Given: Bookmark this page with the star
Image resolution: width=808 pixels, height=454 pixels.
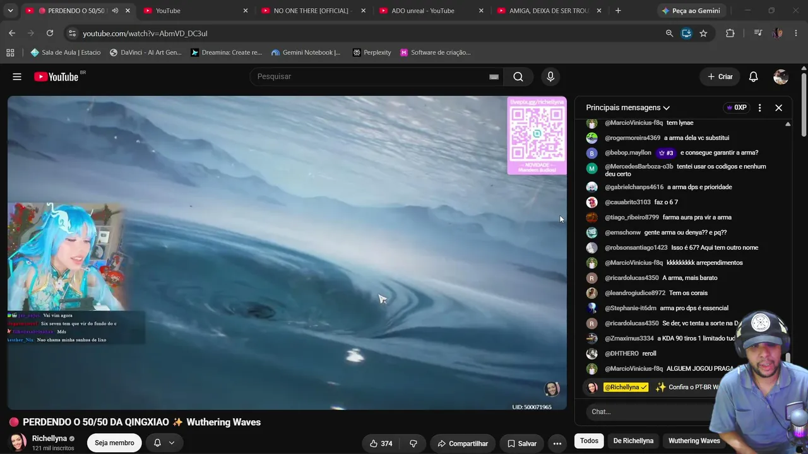Looking at the screenshot, I should pyautogui.click(x=703, y=33).
